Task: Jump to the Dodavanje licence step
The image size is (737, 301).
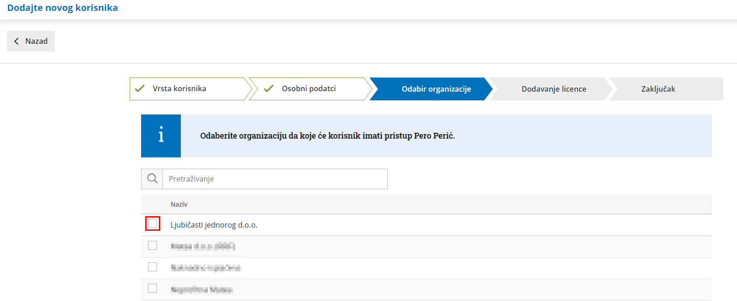Action: coord(554,89)
